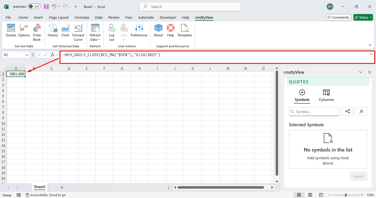Click the Redo arrow
This screenshot has width=376, height=198.
[x=65, y=7]
